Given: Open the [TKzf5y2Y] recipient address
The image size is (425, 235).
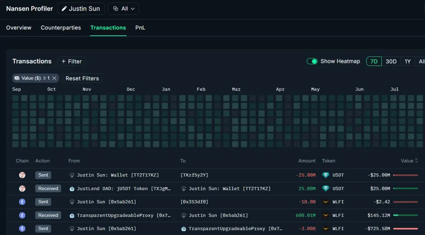Looking at the screenshot, I should (194, 175).
